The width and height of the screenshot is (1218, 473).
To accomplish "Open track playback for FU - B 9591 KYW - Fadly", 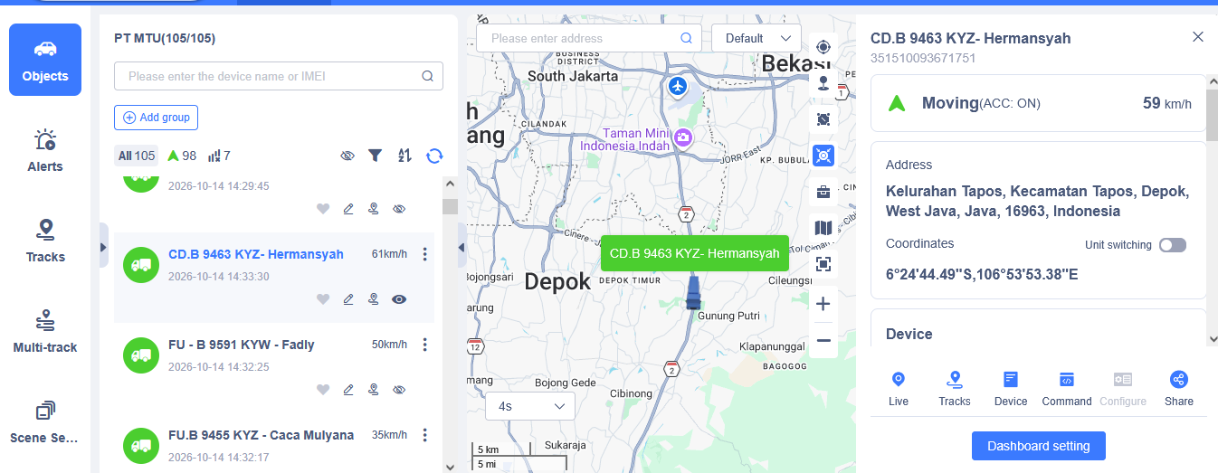I will point(373,390).
